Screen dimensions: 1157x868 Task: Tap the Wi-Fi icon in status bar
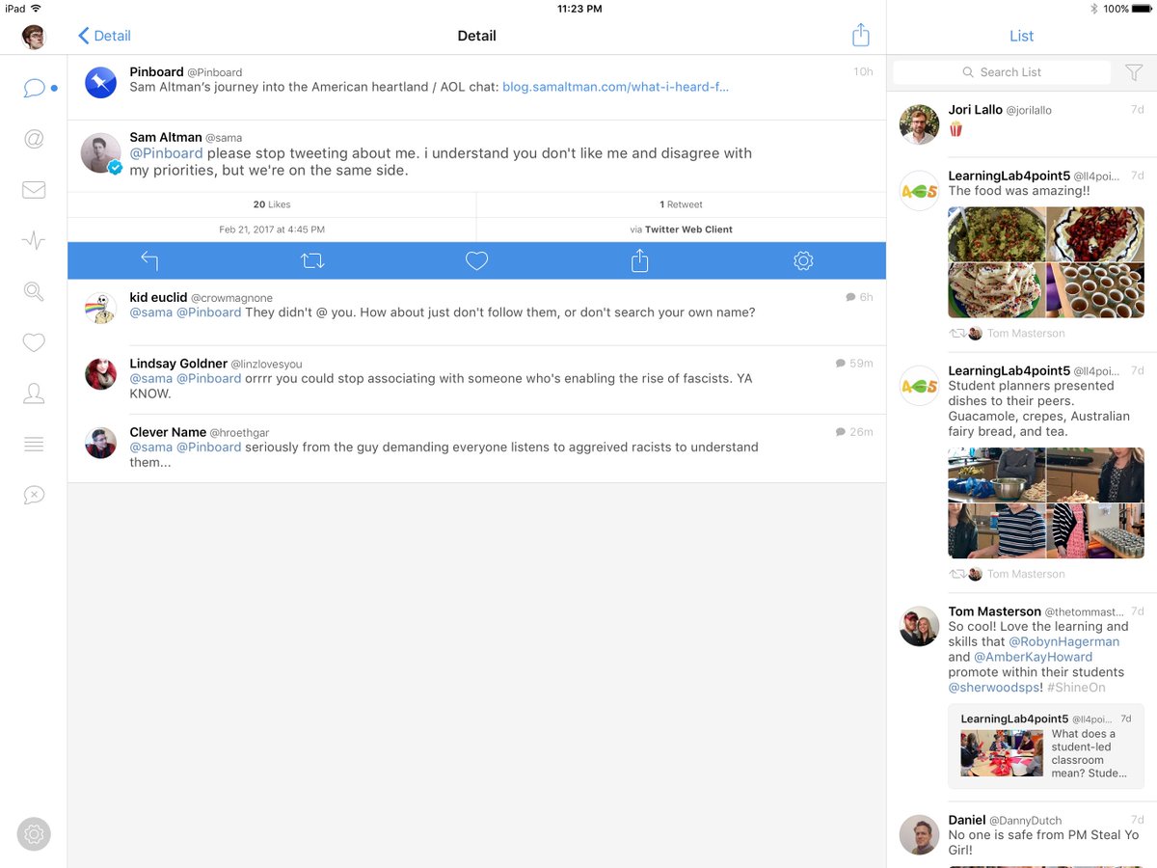(37, 9)
